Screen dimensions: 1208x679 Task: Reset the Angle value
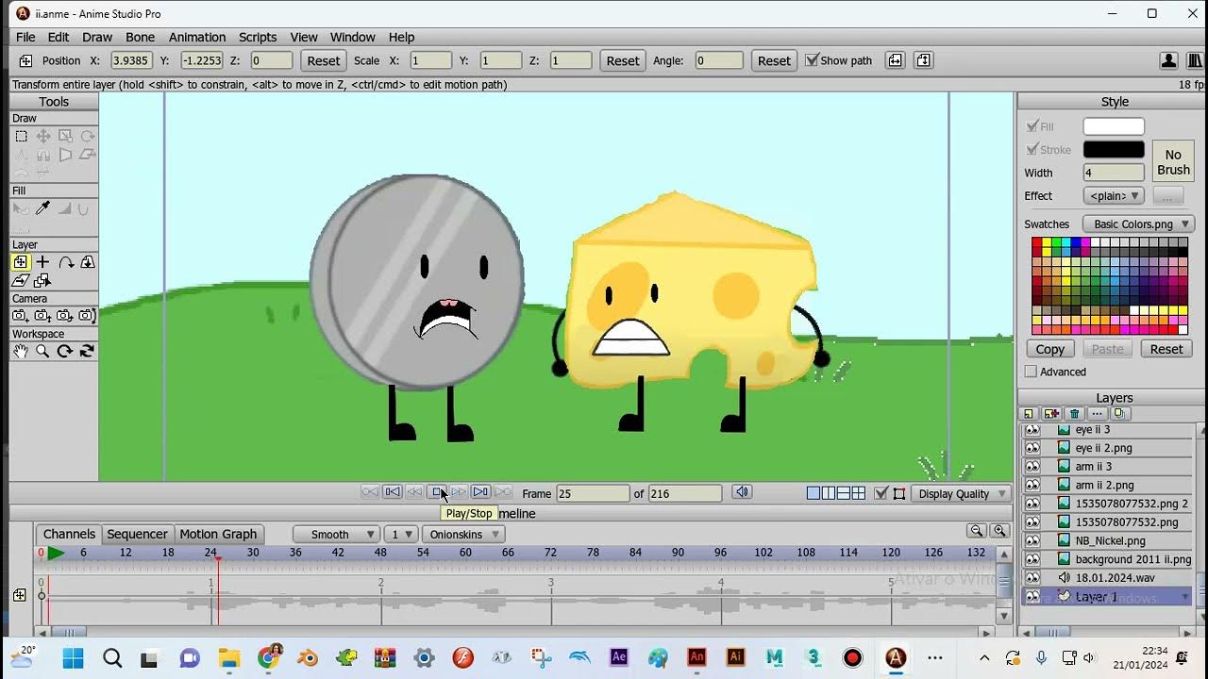click(x=774, y=60)
